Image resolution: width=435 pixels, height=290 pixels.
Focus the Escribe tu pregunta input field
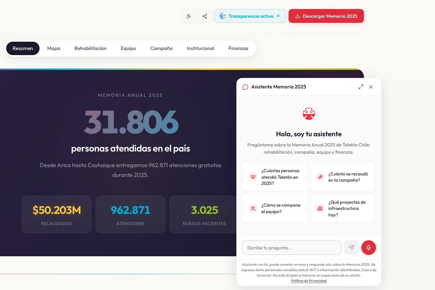coord(291,248)
